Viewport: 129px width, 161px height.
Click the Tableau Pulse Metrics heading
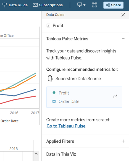tap(67, 39)
